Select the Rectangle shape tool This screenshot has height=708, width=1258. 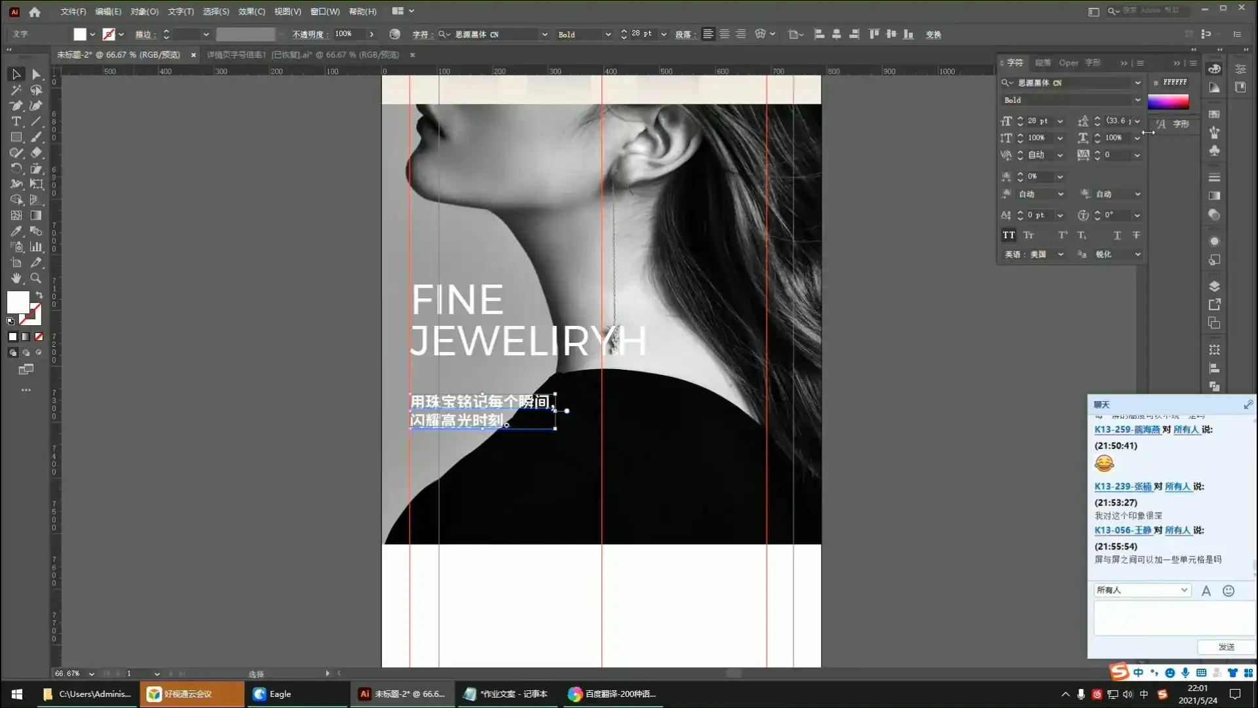tap(16, 137)
